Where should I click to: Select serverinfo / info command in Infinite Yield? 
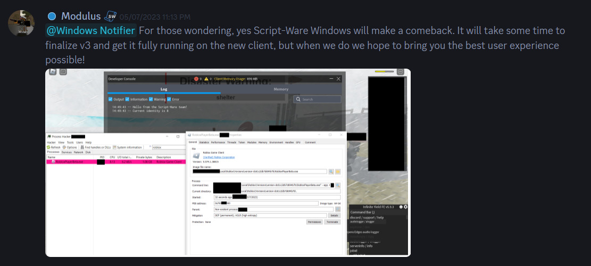[361, 246]
